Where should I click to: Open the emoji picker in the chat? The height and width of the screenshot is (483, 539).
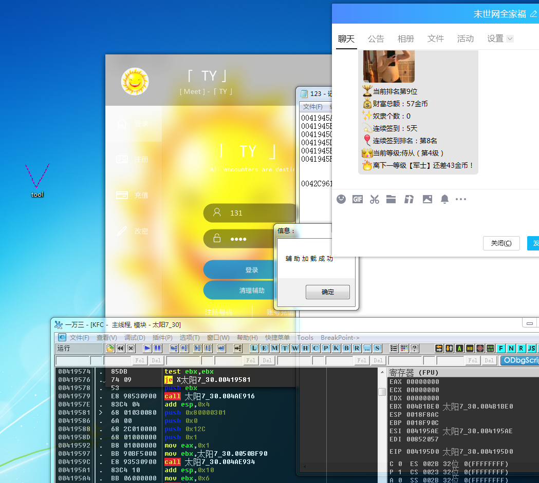click(341, 199)
